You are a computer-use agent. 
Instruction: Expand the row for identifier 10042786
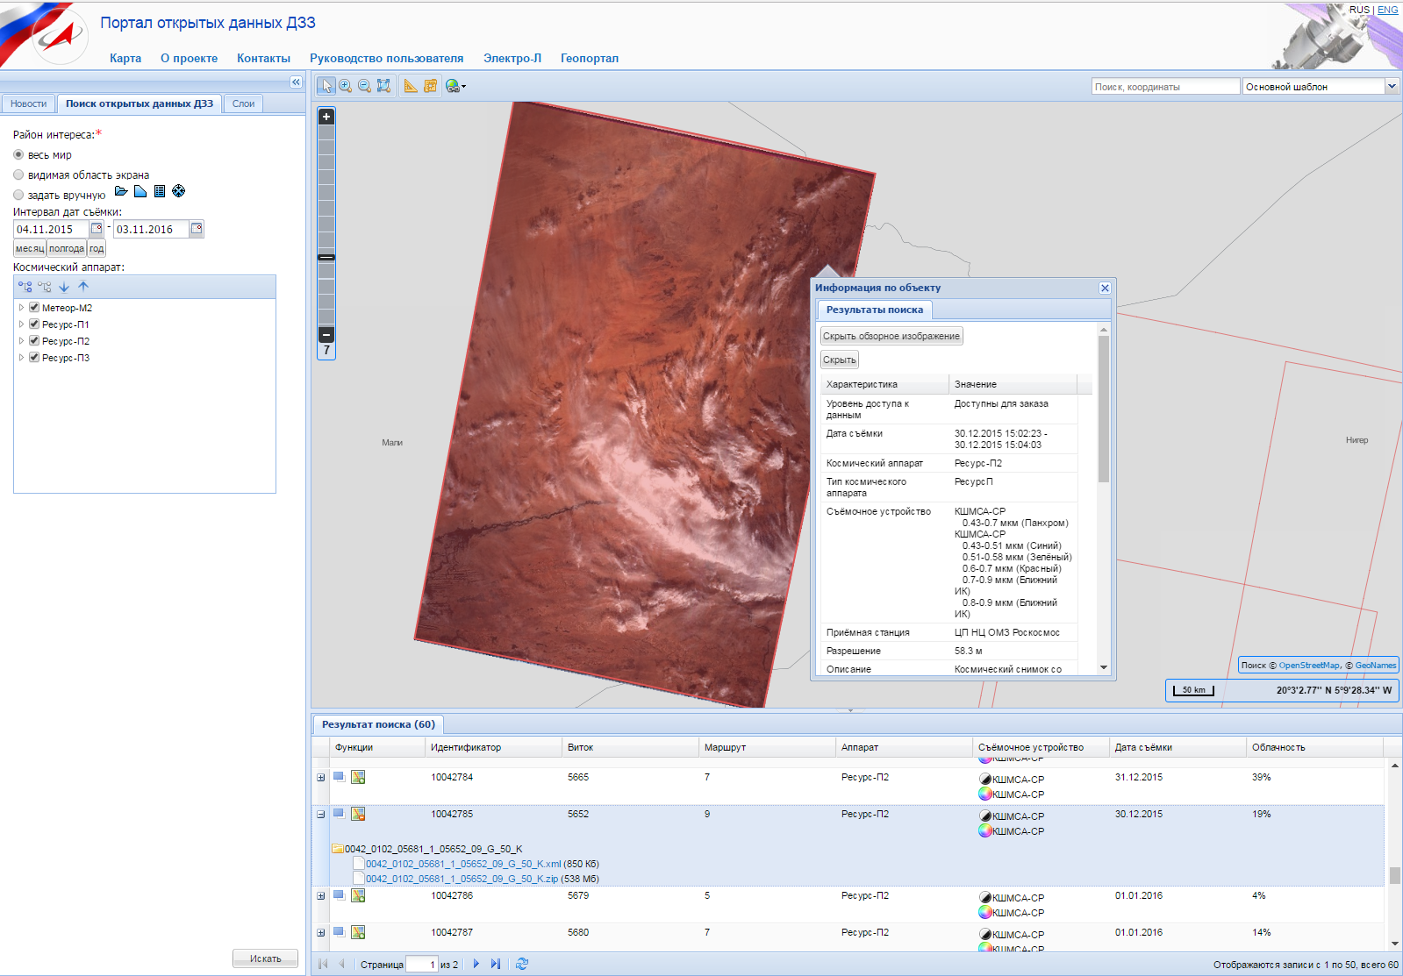pos(320,896)
